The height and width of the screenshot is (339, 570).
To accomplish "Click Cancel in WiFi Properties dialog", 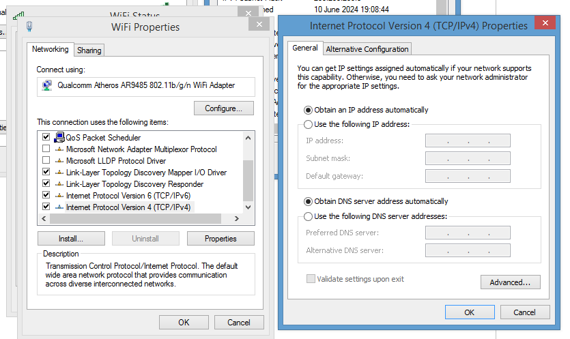I will coord(239,322).
